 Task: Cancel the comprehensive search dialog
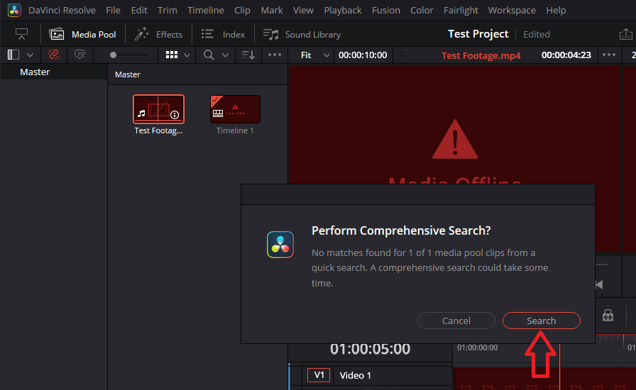[456, 321]
